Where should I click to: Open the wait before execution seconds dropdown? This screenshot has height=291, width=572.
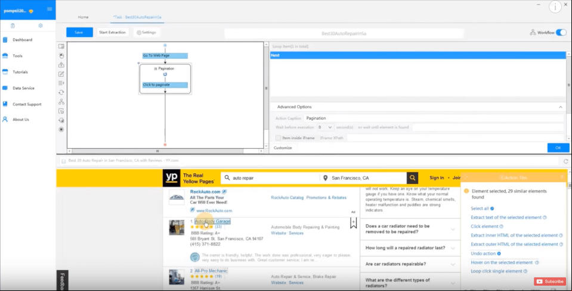pos(324,127)
